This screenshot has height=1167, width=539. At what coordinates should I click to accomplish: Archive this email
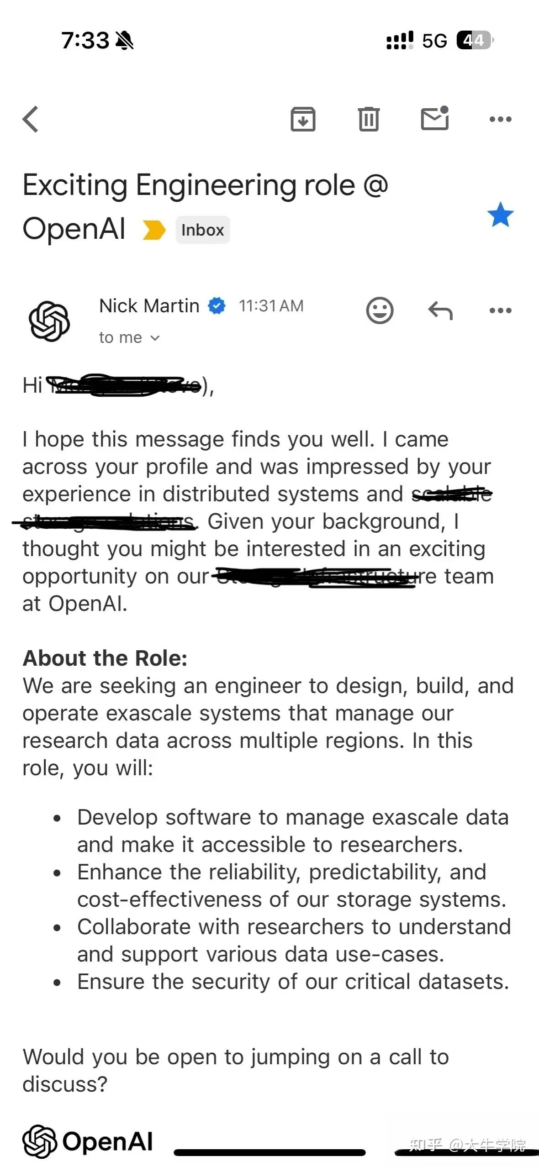pyautogui.click(x=303, y=119)
